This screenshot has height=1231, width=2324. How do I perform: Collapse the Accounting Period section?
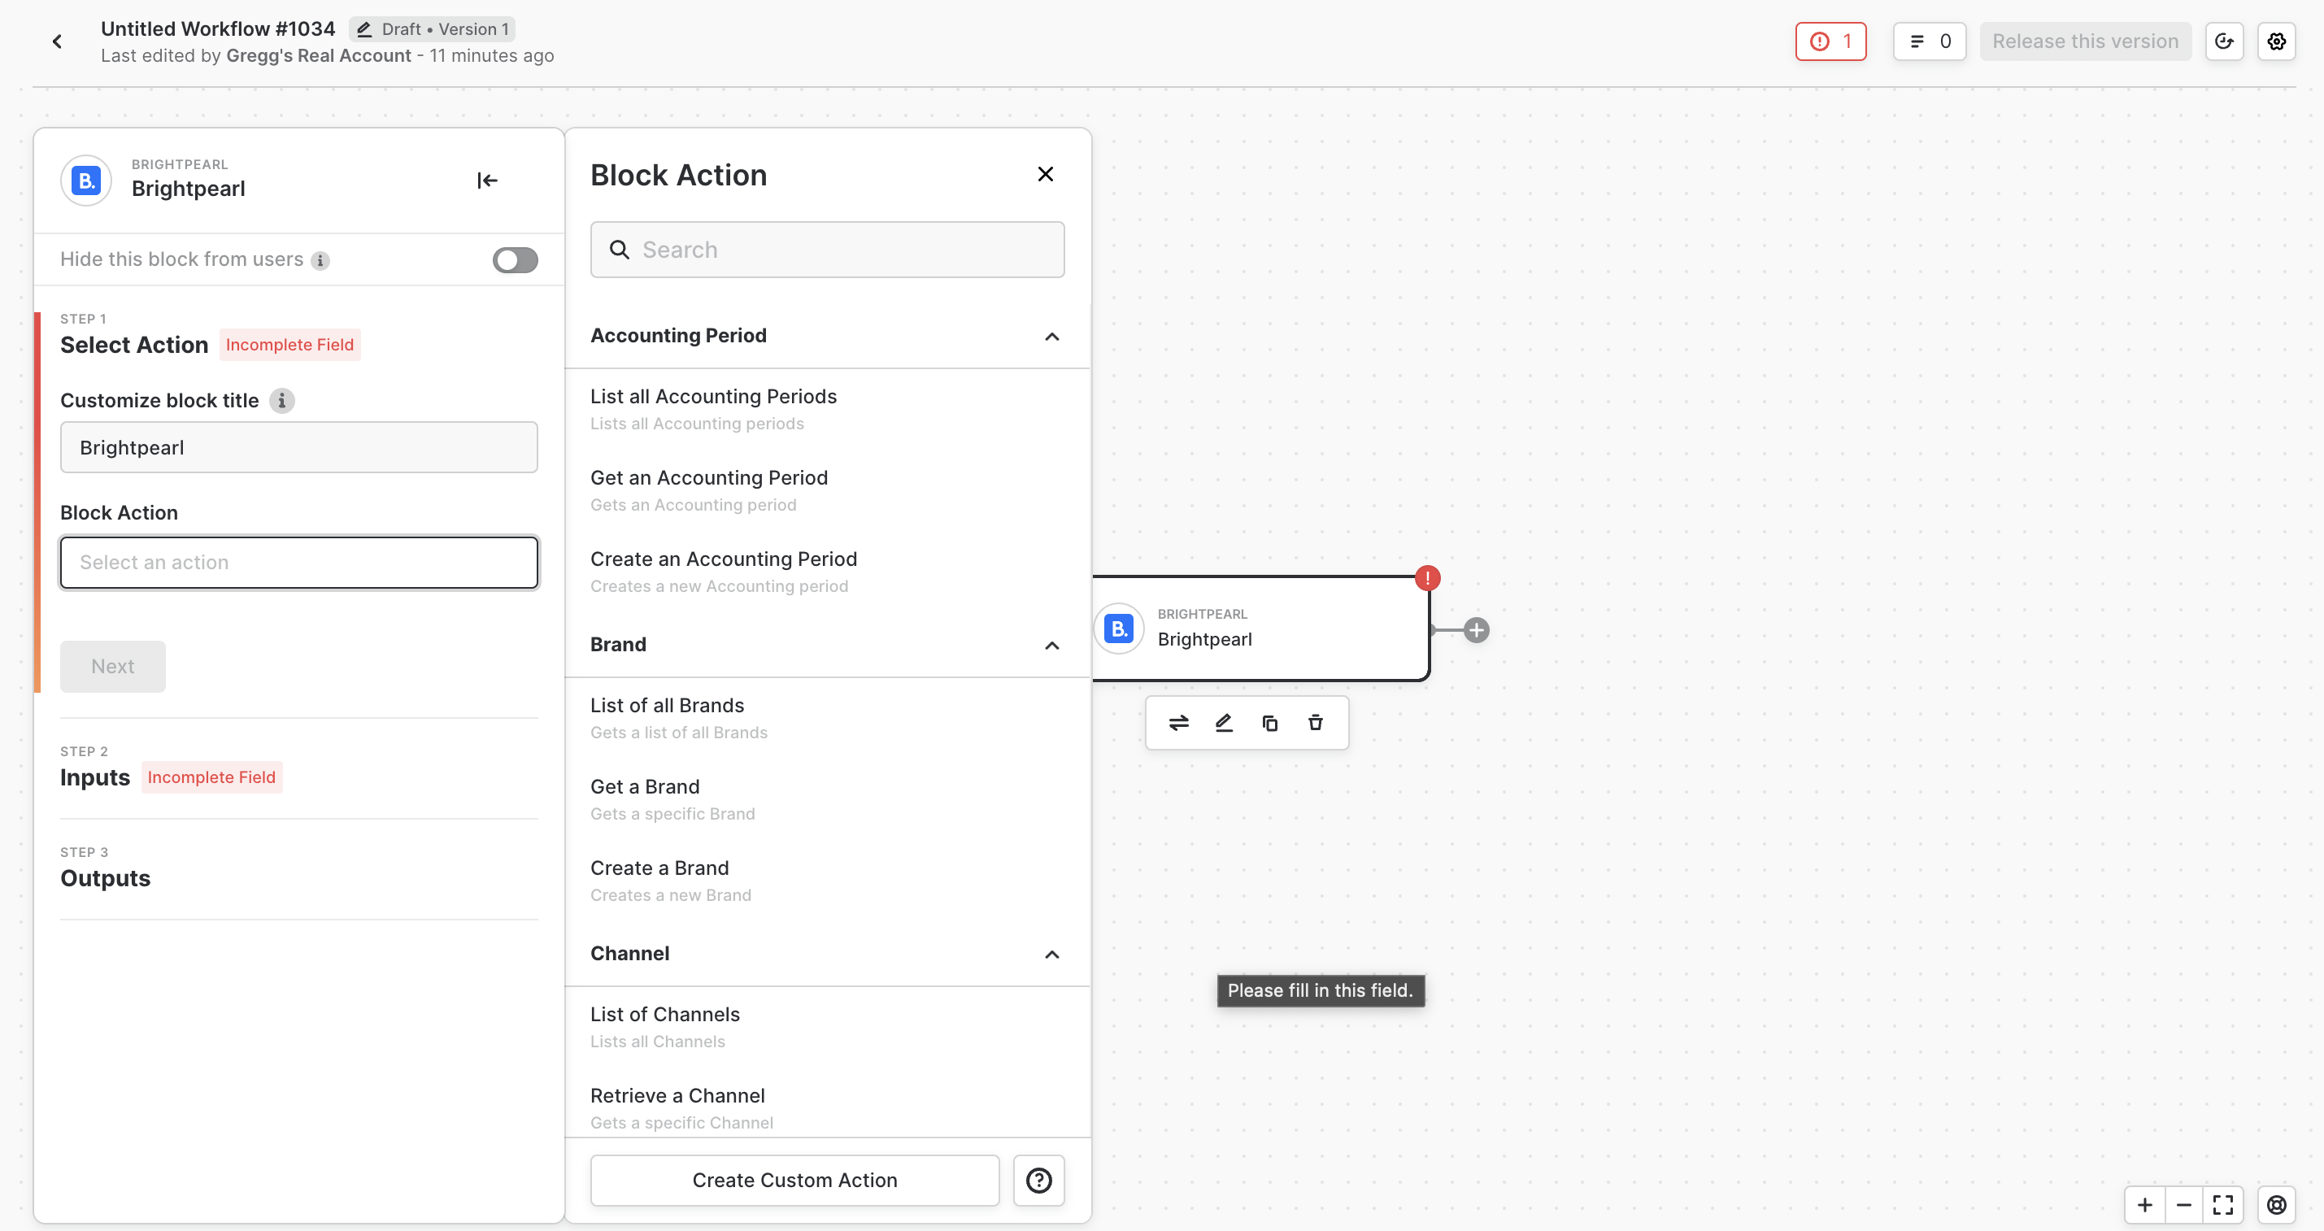tap(1051, 337)
